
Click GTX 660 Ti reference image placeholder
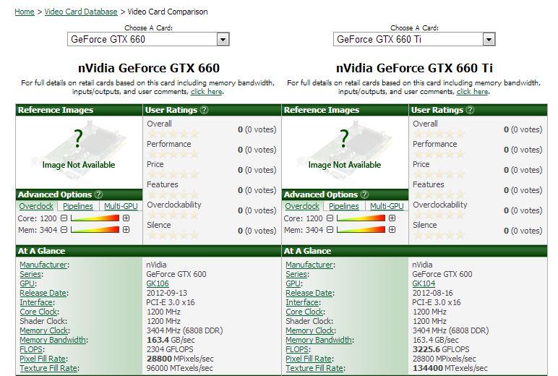345,152
